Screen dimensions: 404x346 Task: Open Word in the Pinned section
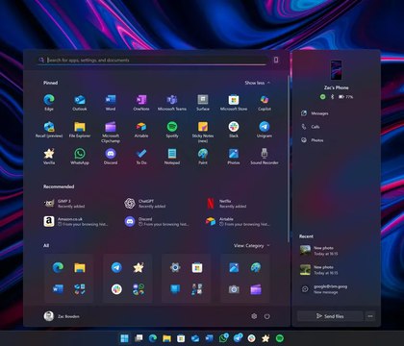(111, 103)
